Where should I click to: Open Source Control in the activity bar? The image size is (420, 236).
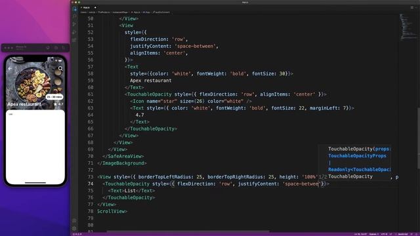(74, 24)
